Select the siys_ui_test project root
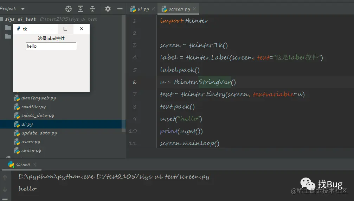 tap(20, 19)
